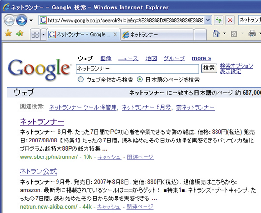Image resolution: width=261 pixels, height=213 pixels.
Task: Expand the tab list dropdown arrow
Action: coord(43,35)
